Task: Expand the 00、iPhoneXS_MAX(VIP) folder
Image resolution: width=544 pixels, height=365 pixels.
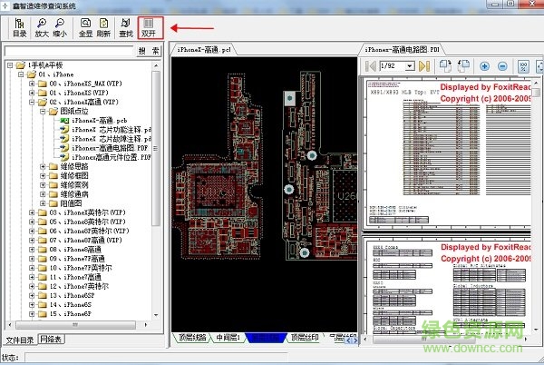Action: (x=32, y=84)
